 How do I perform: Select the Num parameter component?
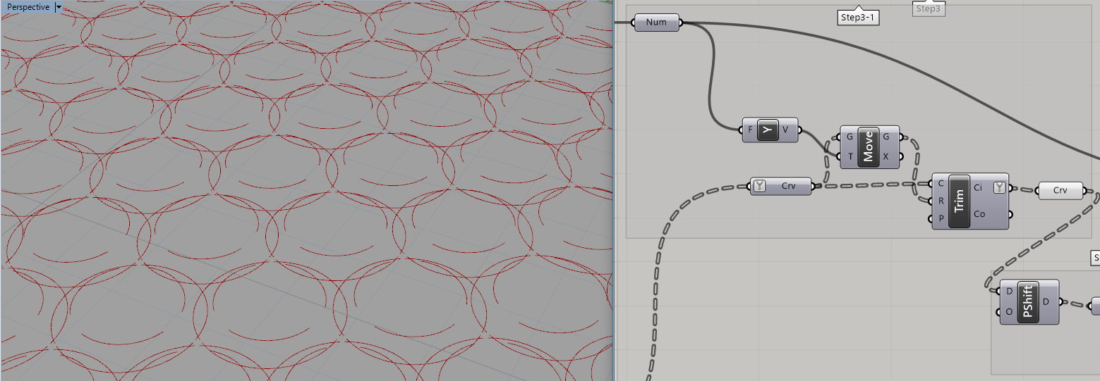point(656,23)
